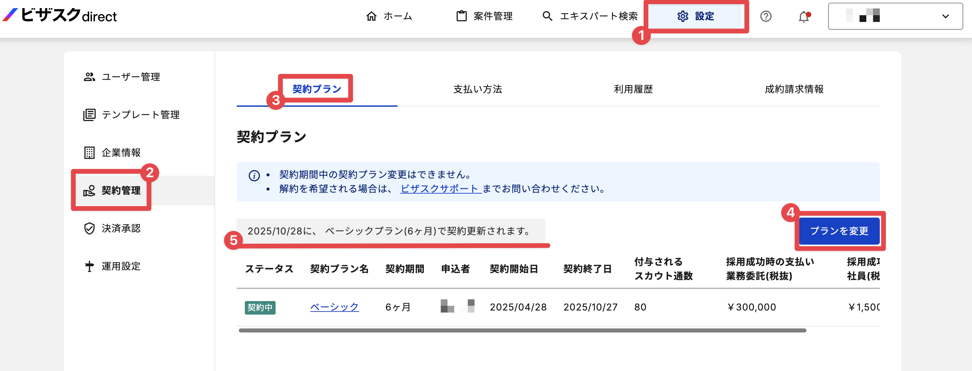
Task: Switch to the 契約プラン tab
Action: coord(317,89)
